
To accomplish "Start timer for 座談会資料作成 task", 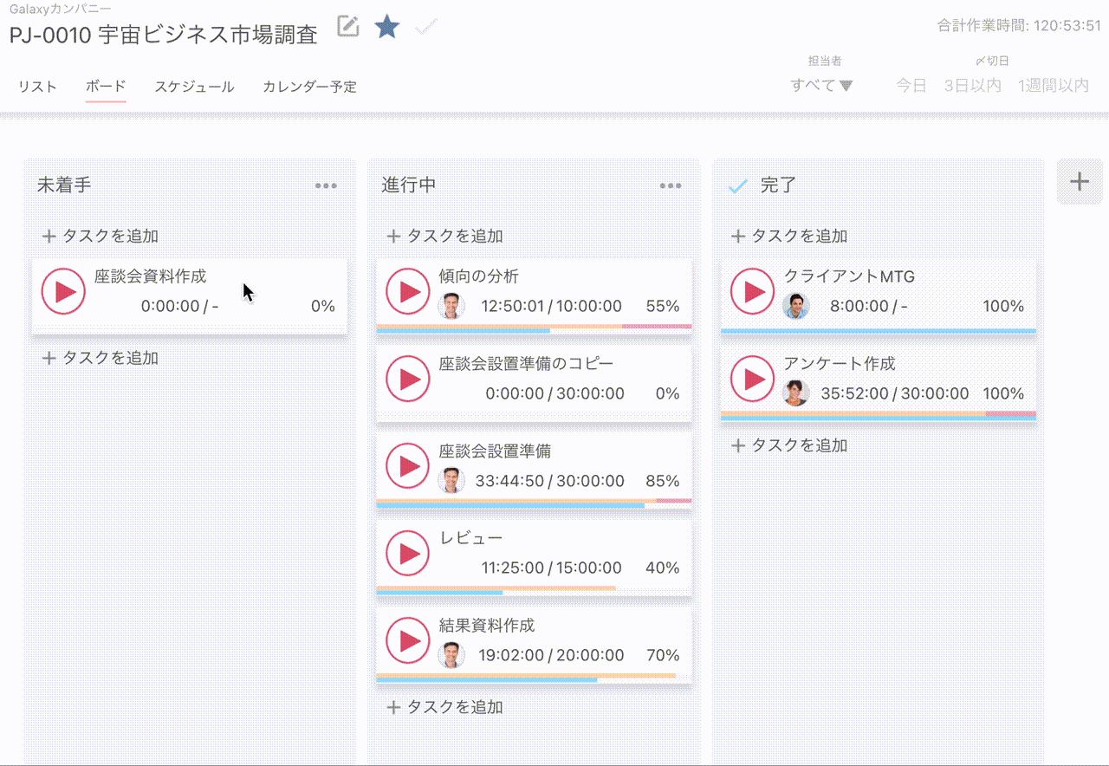I will 63,292.
